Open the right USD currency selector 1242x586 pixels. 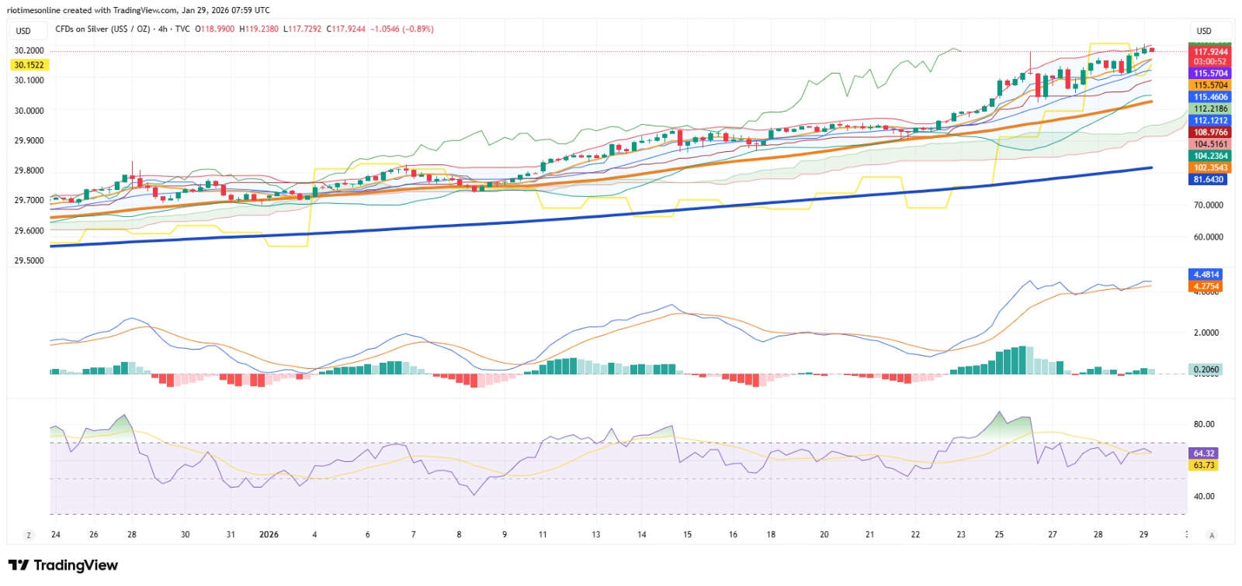coord(1204,31)
